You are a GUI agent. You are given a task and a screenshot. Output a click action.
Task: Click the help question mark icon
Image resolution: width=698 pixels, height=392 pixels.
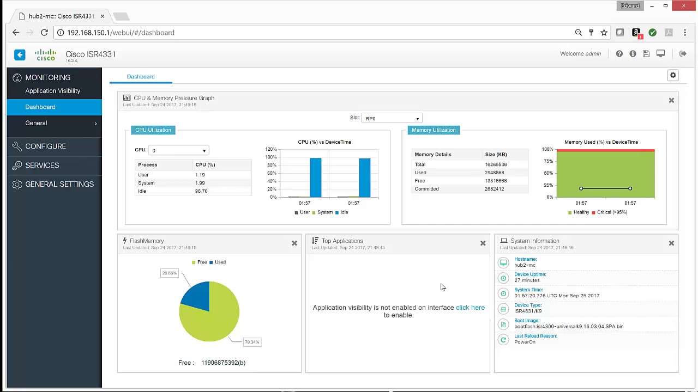click(619, 54)
